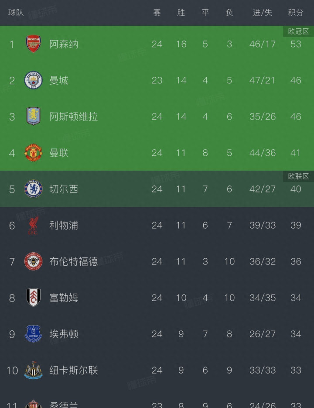Viewport: 314px width, 408px height.
Task: Open the 利物浦 team name link
Action: coord(64,225)
